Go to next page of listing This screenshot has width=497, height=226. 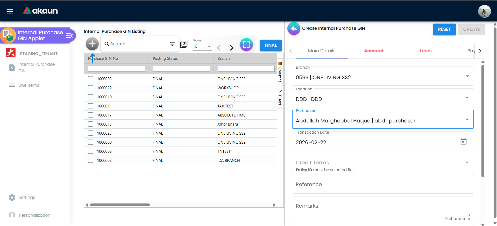pyautogui.click(x=232, y=48)
